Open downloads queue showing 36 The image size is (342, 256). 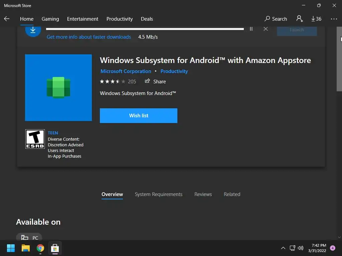pos(316,19)
